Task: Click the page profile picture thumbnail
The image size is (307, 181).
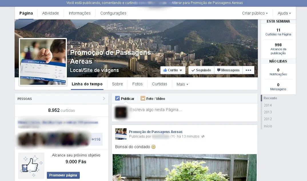Action: (x=43, y=62)
